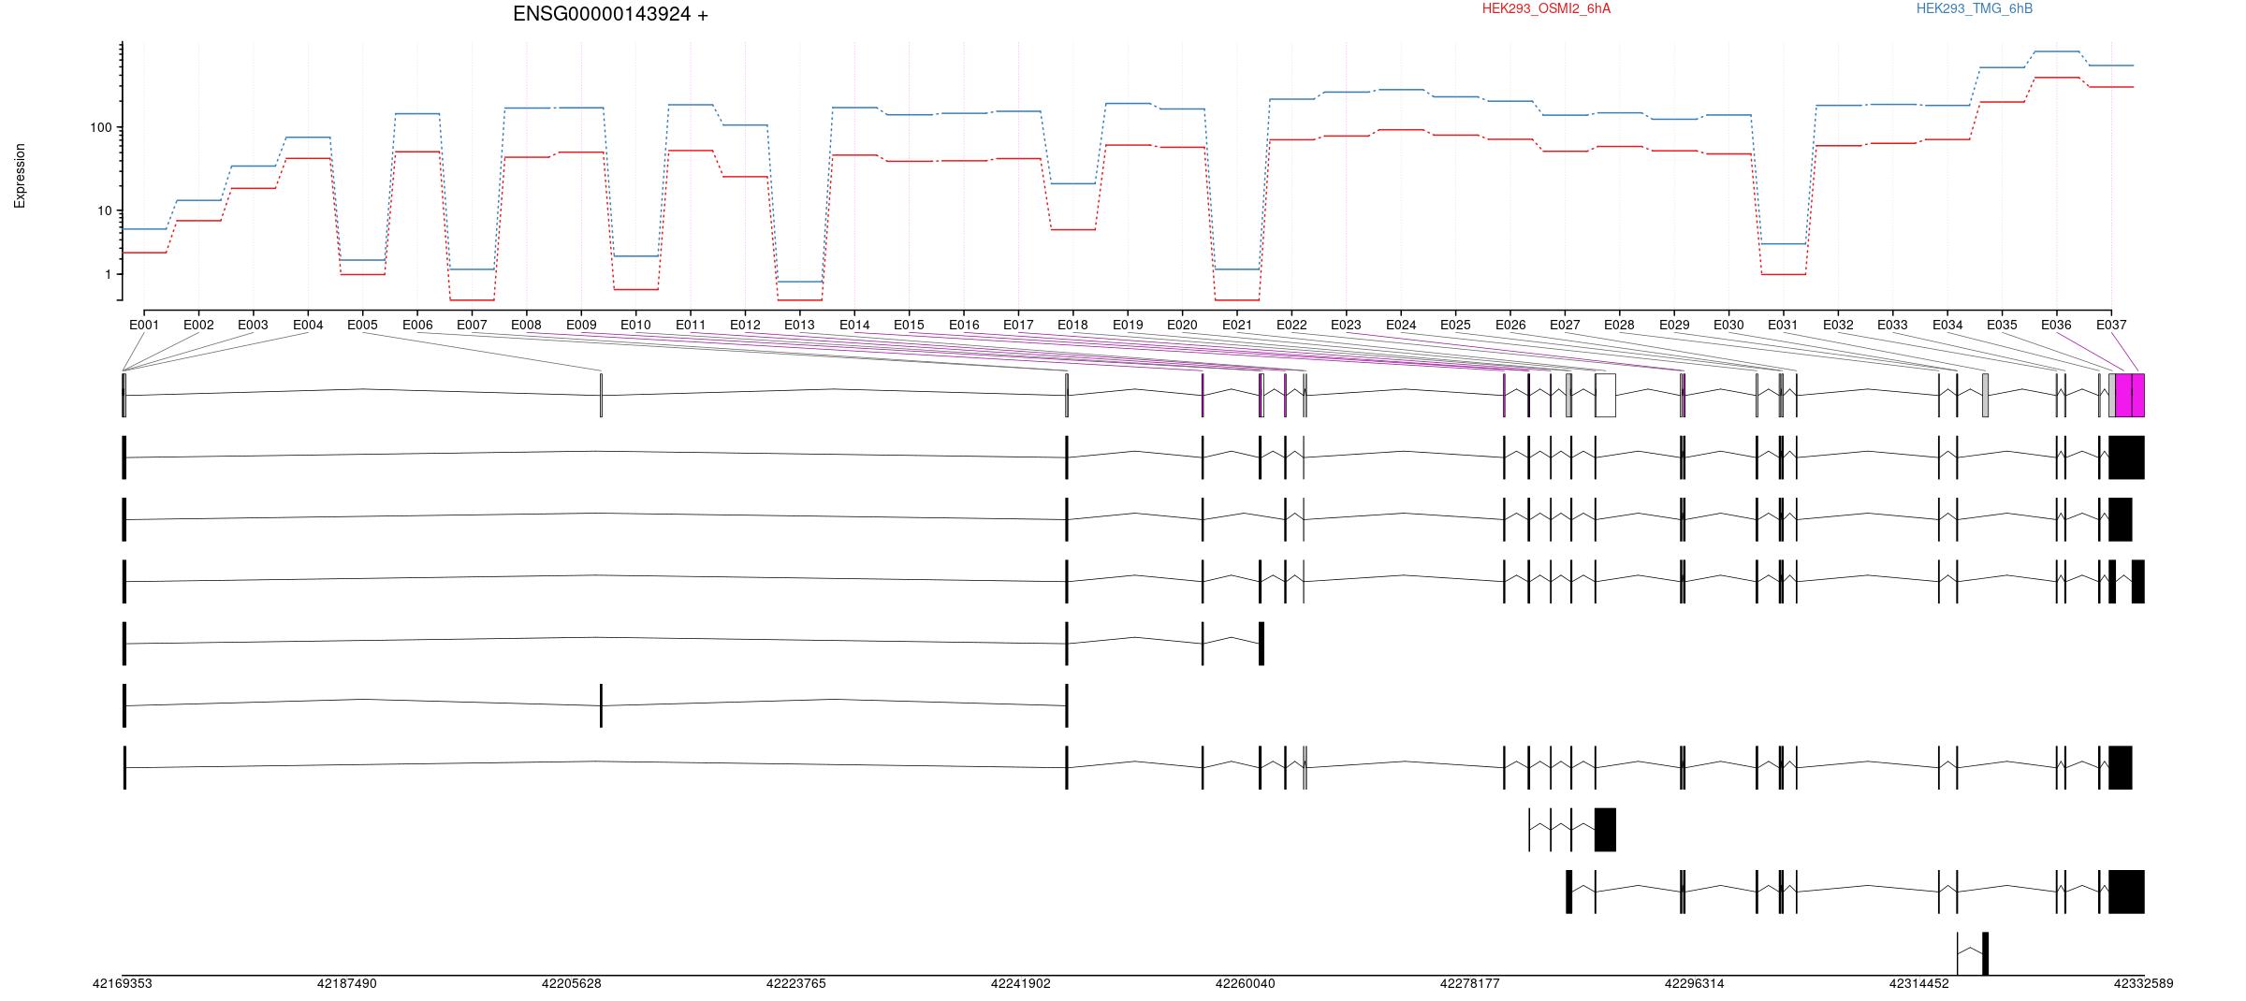Select exon label E031
Viewport: 2246px width, 1001px height.
pyautogui.click(x=1783, y=325)
